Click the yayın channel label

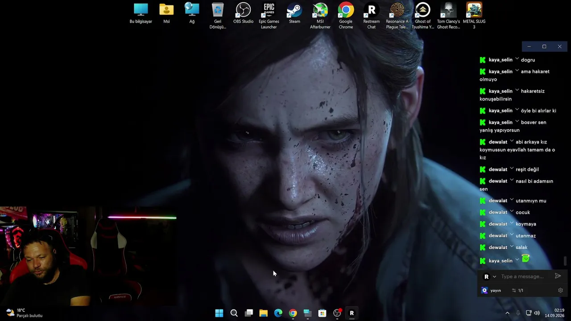click(496, 290)
